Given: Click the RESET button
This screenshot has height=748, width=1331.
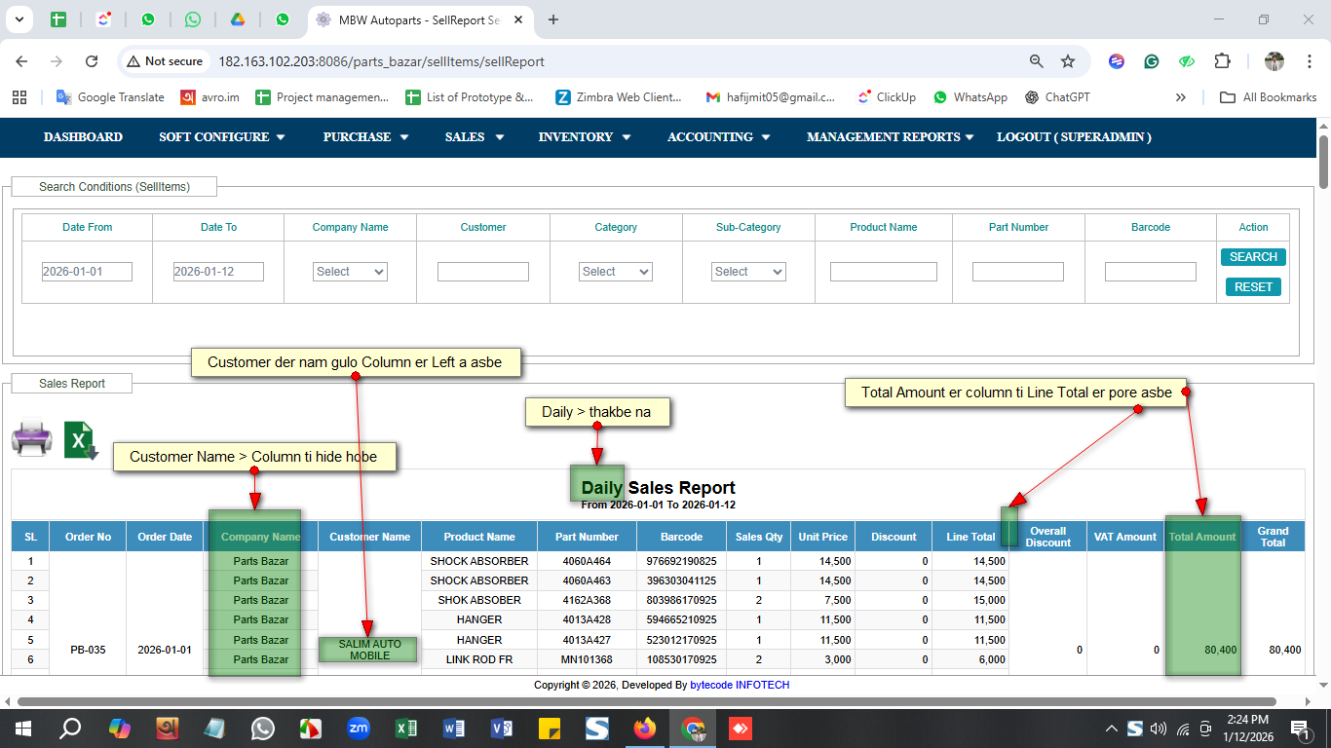Looking at the screenshot, I should [x=1253, y=287].
